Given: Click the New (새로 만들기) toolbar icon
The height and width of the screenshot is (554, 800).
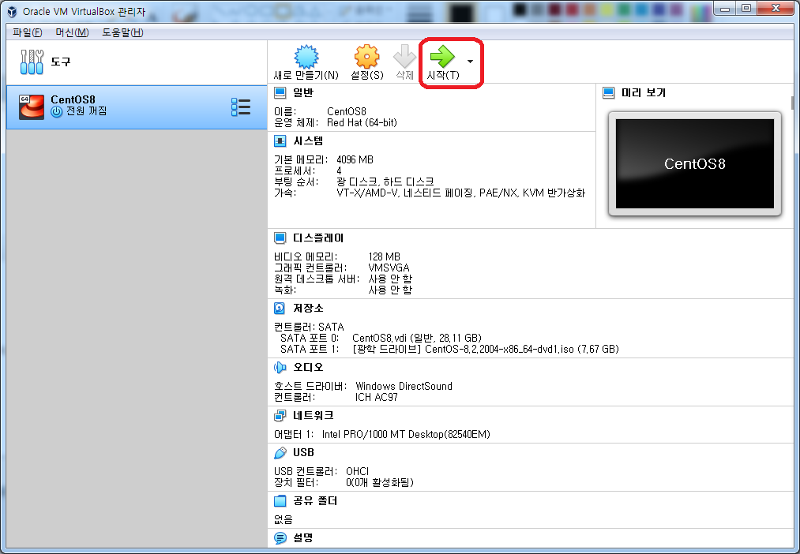Looking at the screenshot, I should click(x=306, y=57).
